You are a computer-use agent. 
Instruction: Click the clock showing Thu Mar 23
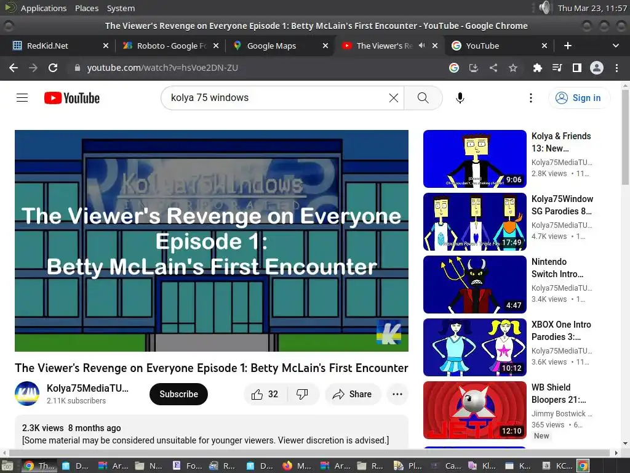pos(592,8)
